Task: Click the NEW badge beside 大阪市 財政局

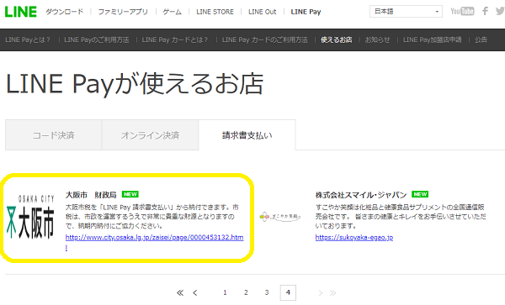Action: coord(130,194)
